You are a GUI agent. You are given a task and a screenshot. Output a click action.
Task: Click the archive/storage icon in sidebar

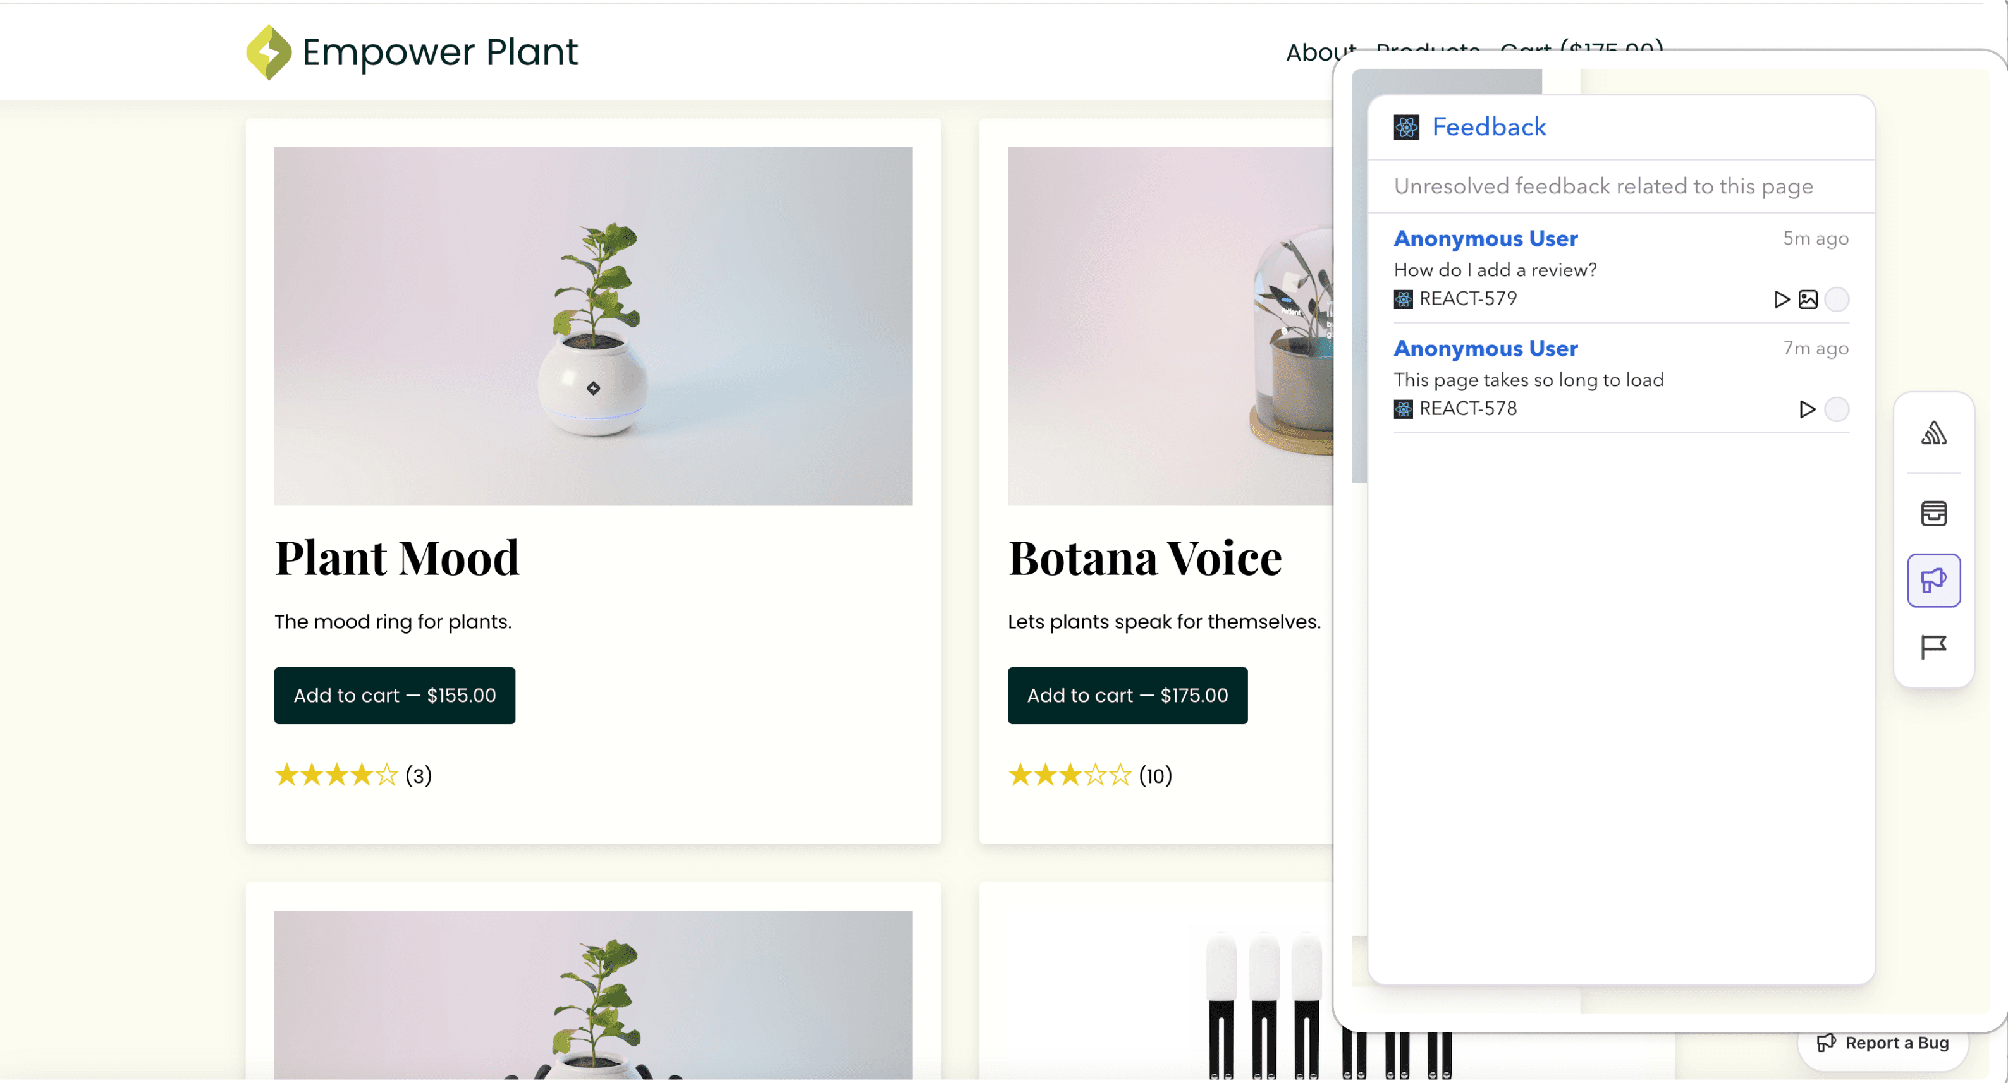coord(1932,512)
